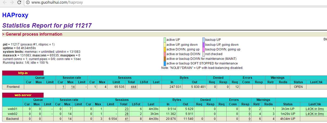
Task: Click the Frontend row label
Action: coord(13,87)
